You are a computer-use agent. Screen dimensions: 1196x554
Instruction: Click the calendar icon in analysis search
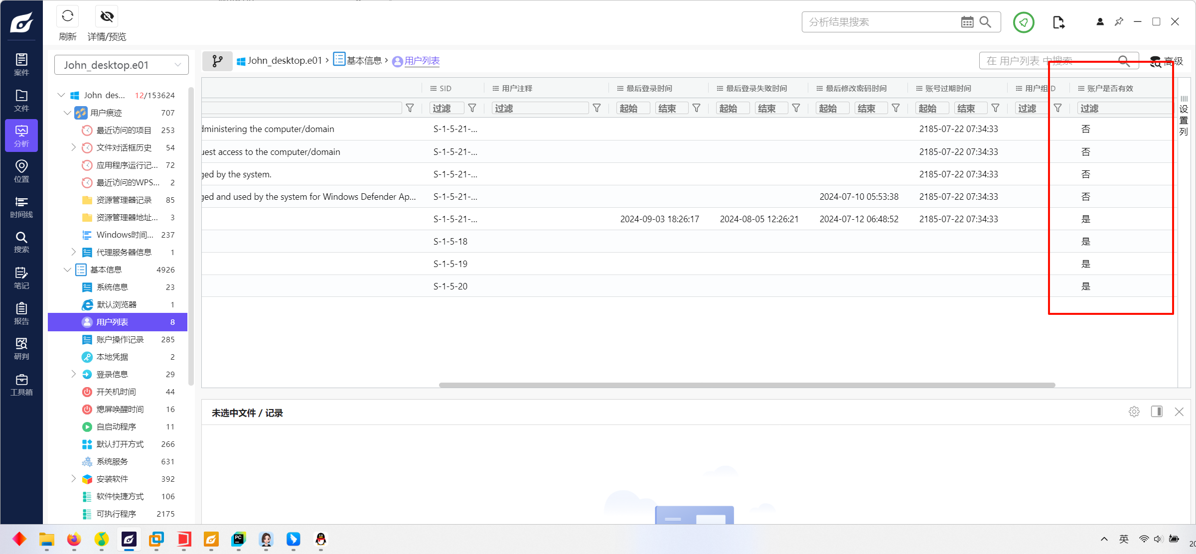point(967,22)
